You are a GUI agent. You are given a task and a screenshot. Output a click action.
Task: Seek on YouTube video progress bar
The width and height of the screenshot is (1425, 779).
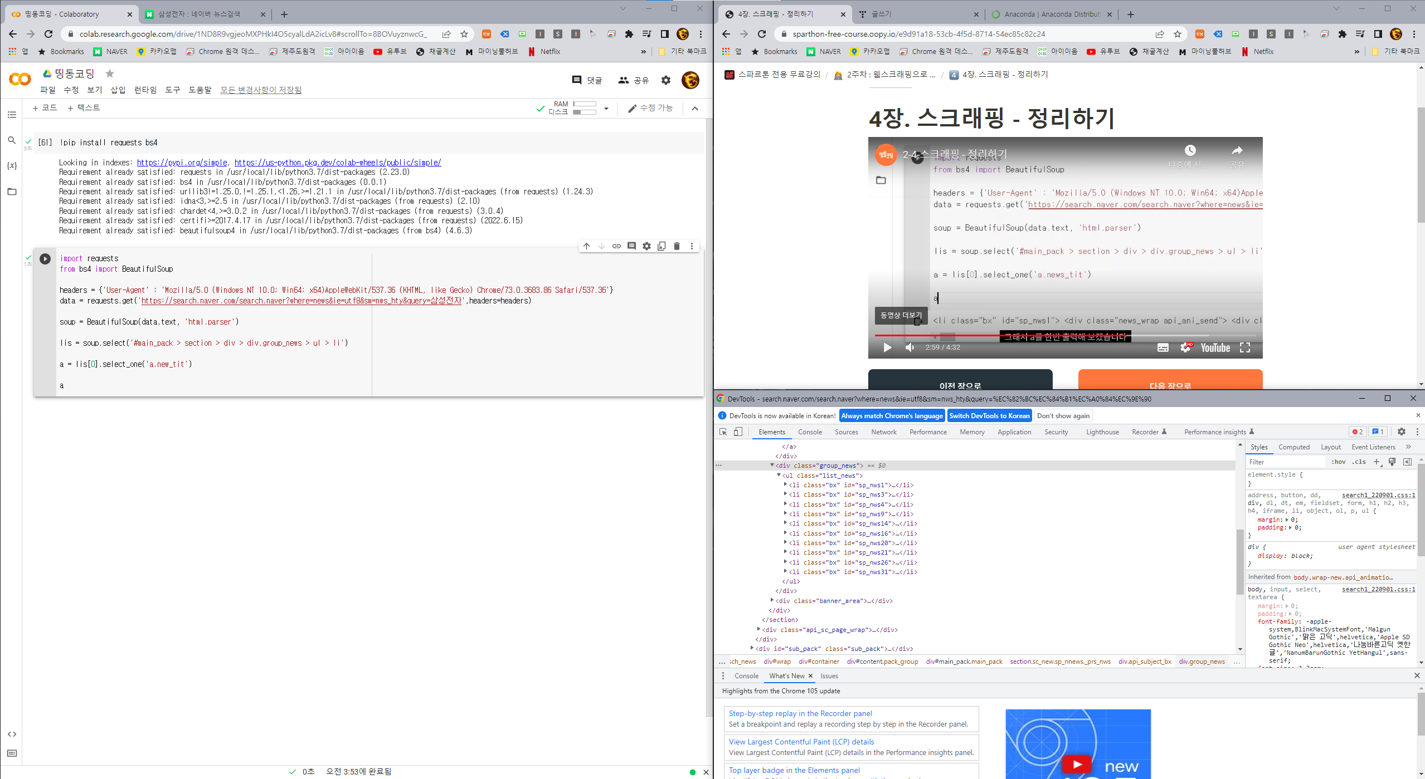(1065, 335)
